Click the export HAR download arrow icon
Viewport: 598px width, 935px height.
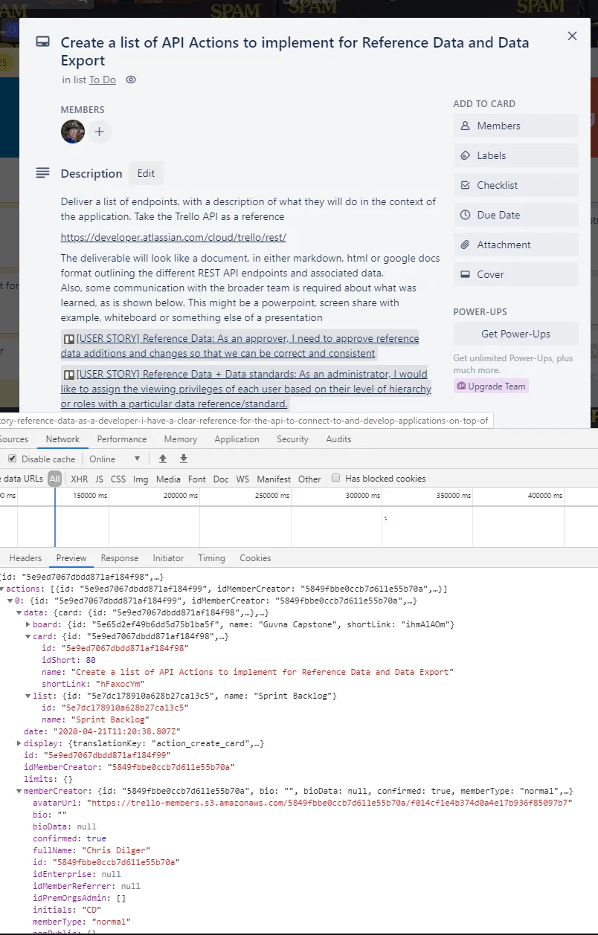click(x=184, y=459)
